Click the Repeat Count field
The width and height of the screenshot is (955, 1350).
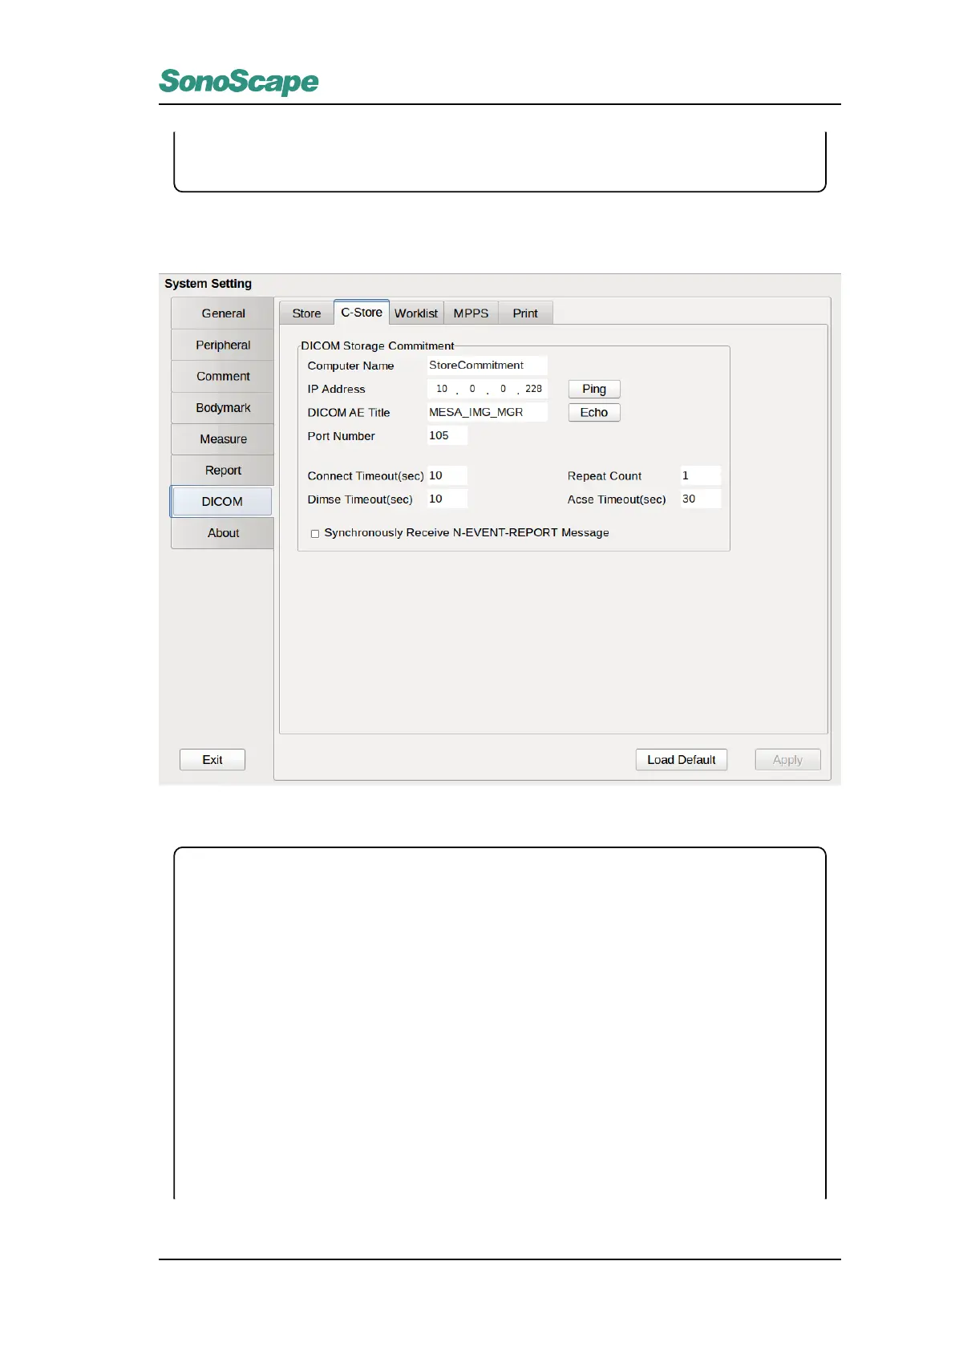(701, 475)
